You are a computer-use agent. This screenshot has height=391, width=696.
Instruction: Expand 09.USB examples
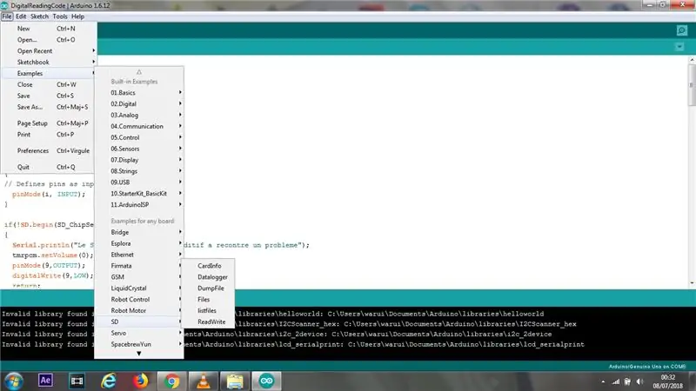(x=139, y=182)
